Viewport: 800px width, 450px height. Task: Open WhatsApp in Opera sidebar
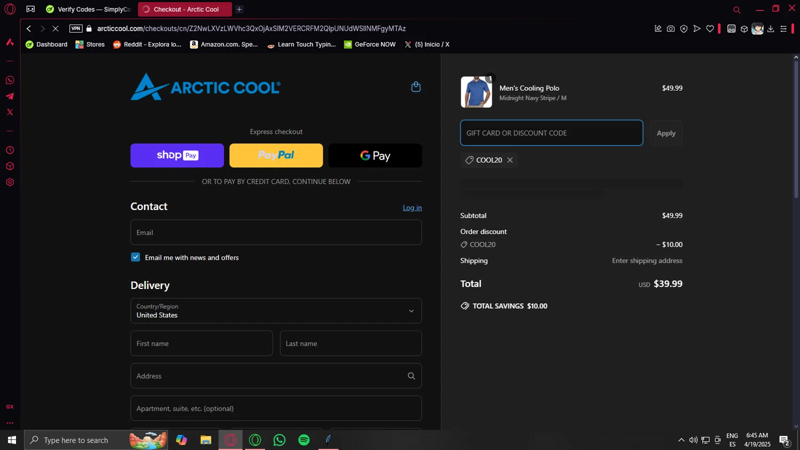[x=10, y=80]
